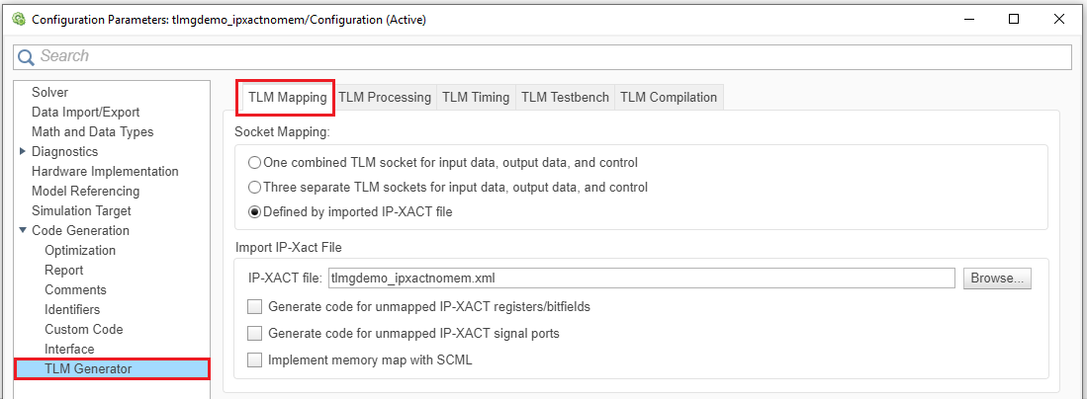Expand the Diagnostics tree node arrow

(23, 151)
